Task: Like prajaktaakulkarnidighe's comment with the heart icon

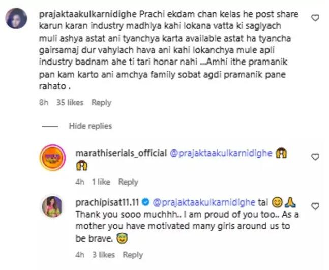Action: point(315,18)
